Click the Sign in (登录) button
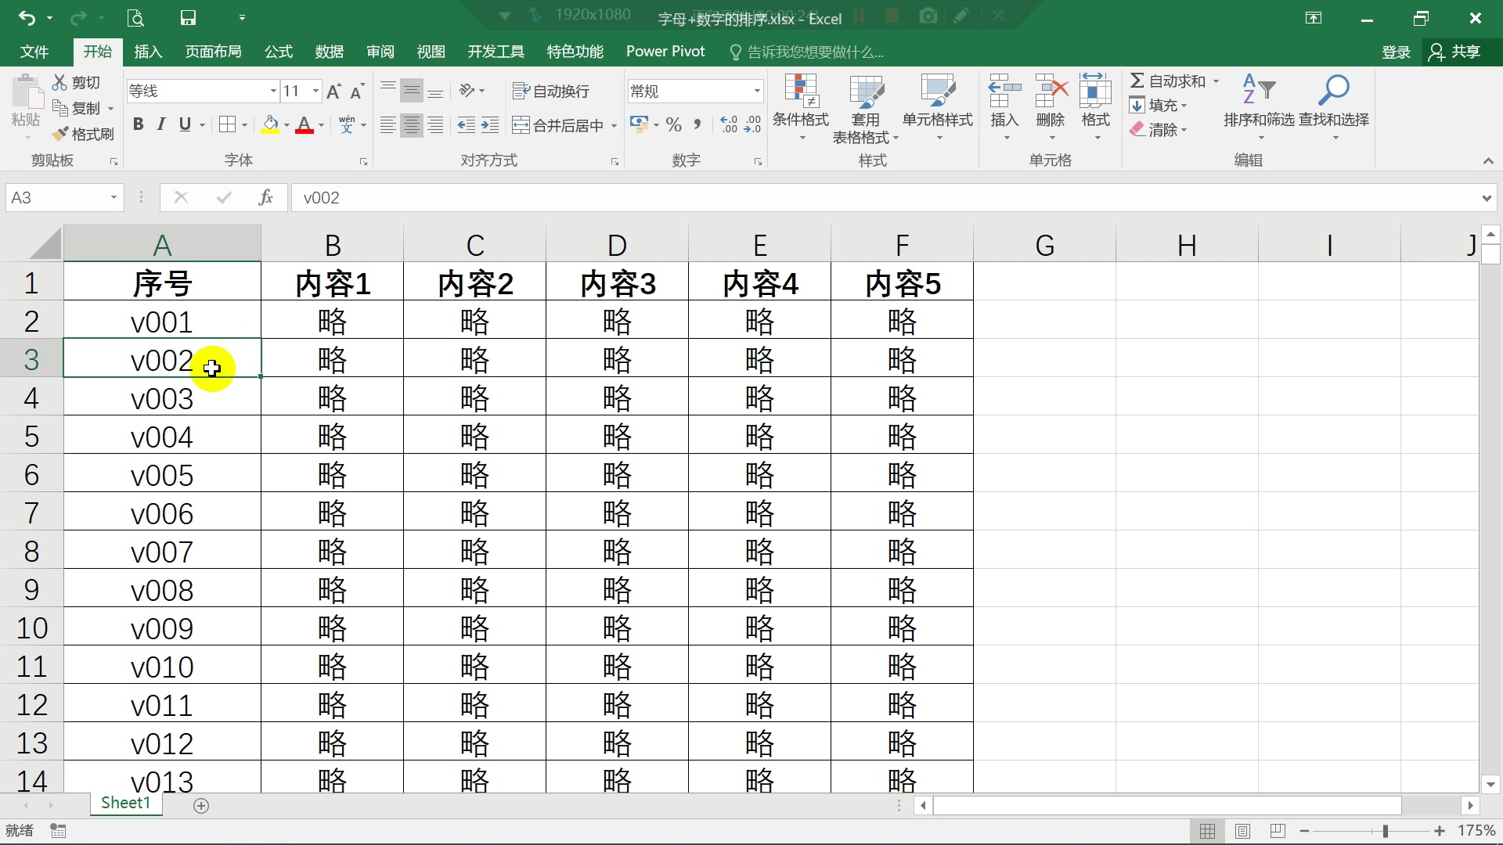Screen dimensions: 1503x845 (x=1396, y=52)
